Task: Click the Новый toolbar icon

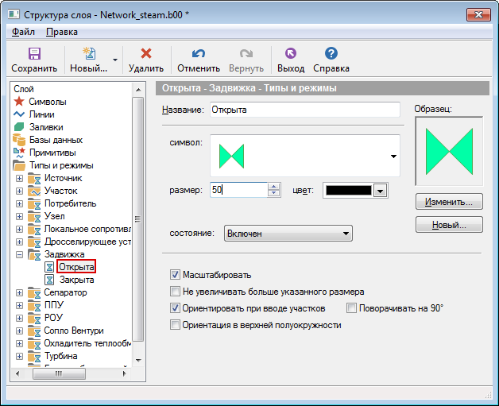Action: [x=89, y=54]
